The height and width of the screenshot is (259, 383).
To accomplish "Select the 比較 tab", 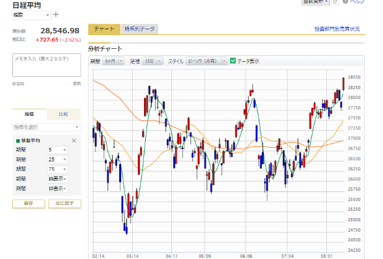I will pos(64,114).
